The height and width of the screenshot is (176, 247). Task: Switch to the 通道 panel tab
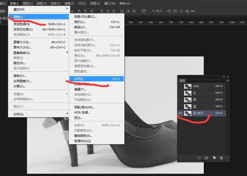click(182, 81)
